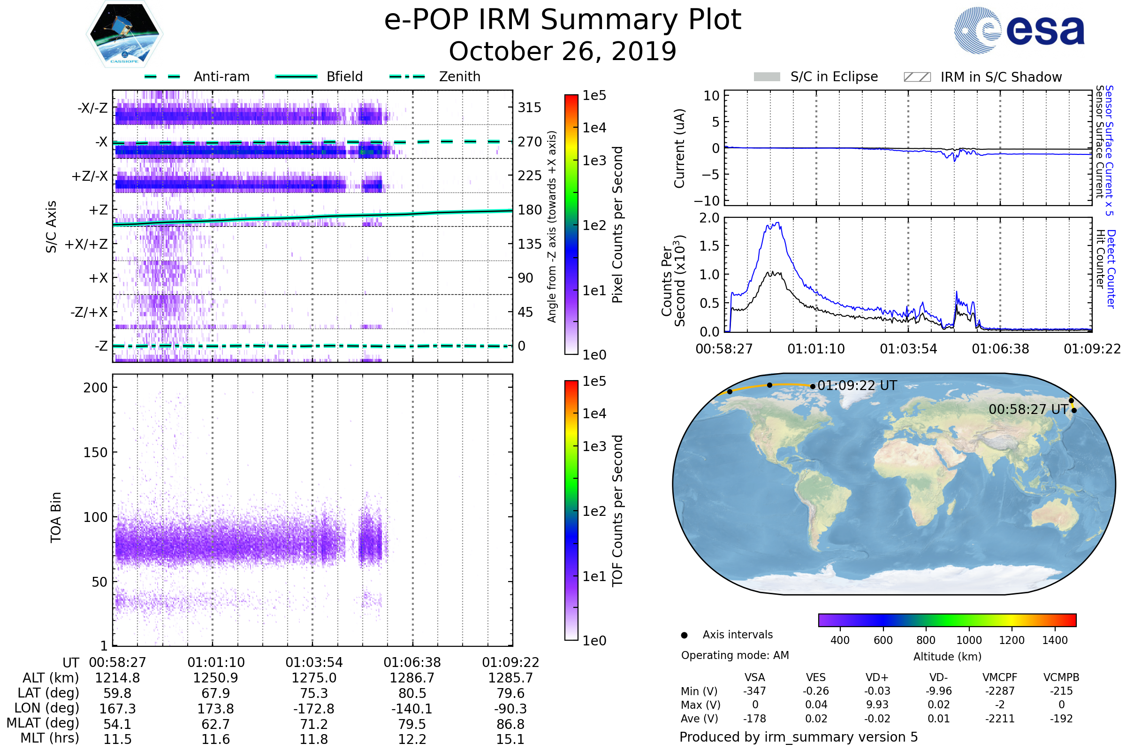Click the Operating mode: AM text
The width and height of the screenshot is (1126, 751).
click(735, 655)
